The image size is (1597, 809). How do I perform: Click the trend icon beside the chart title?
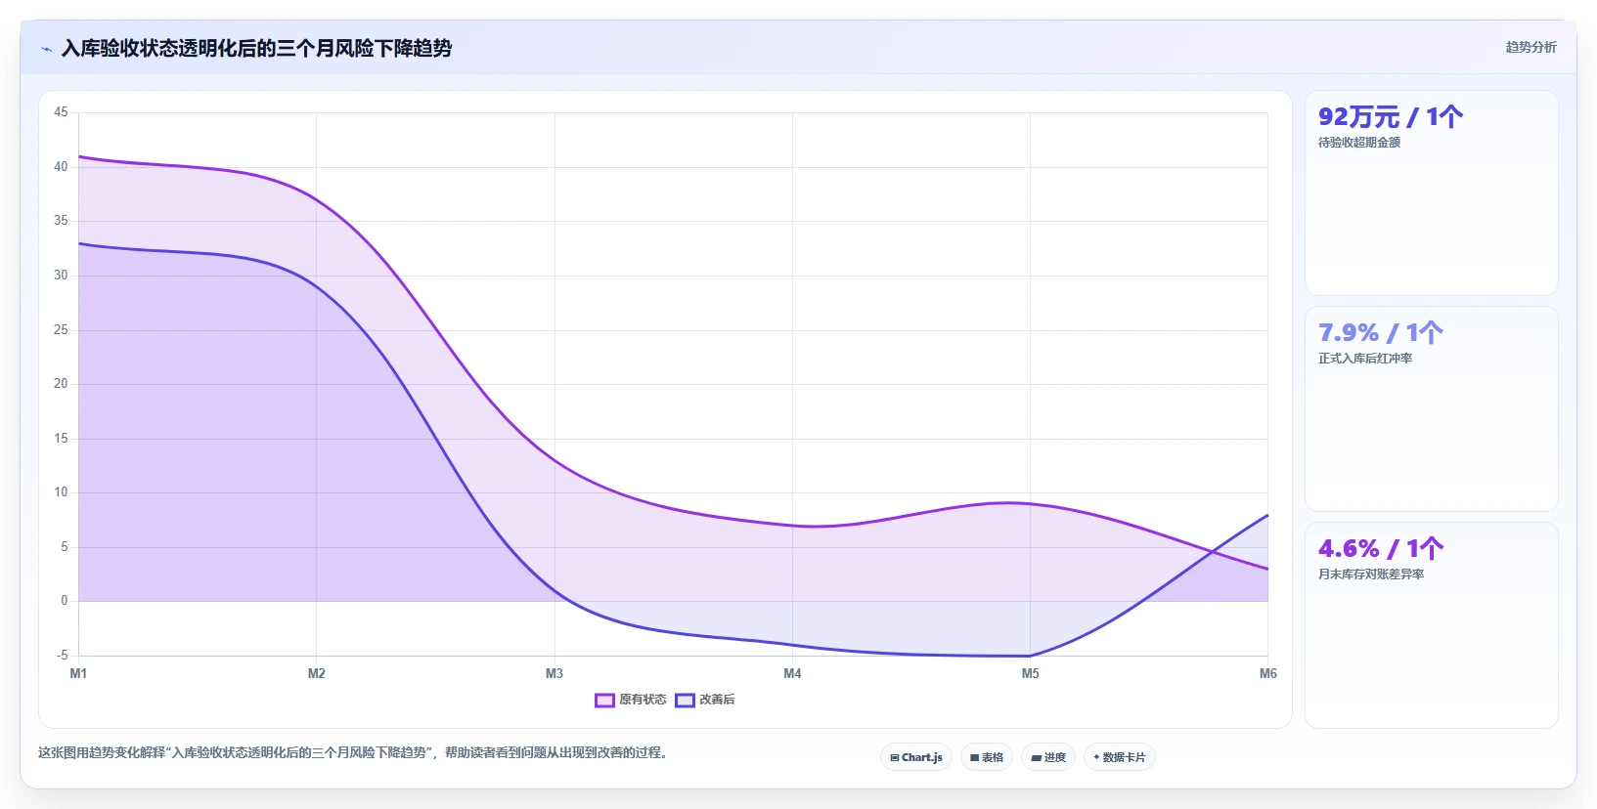click(46, 49)
